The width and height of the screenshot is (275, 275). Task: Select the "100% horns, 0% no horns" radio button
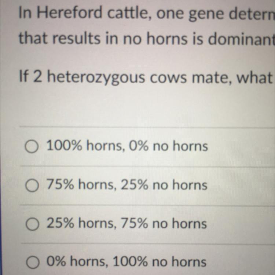32,146
